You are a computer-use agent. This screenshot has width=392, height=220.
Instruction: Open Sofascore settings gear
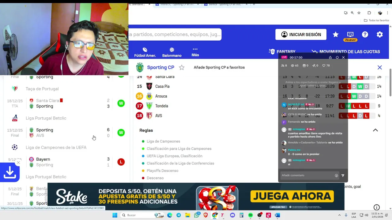380,35
